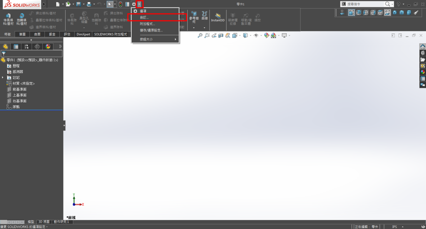Click the 搜尋指令 search commands field
This screenshot has height=229, width=426.
click(x=365, y=4)
